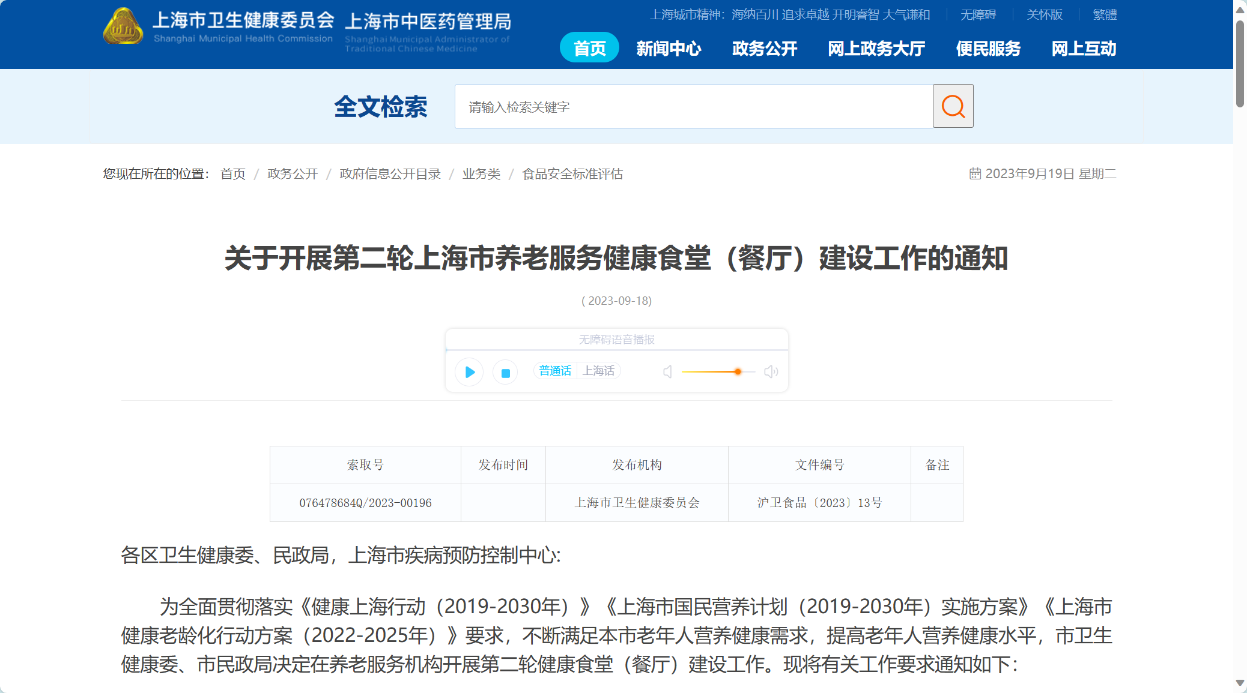Open 网上政务大厅 navigation item
Image resolution: width=1247 pixels, height=693 pixels.
point(876,49)
